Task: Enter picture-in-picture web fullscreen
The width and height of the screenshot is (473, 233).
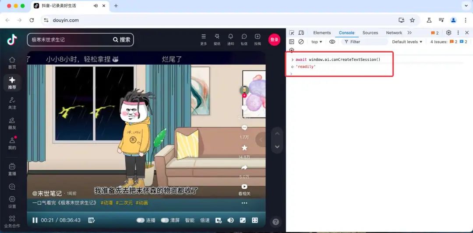Action: [243, 220]
